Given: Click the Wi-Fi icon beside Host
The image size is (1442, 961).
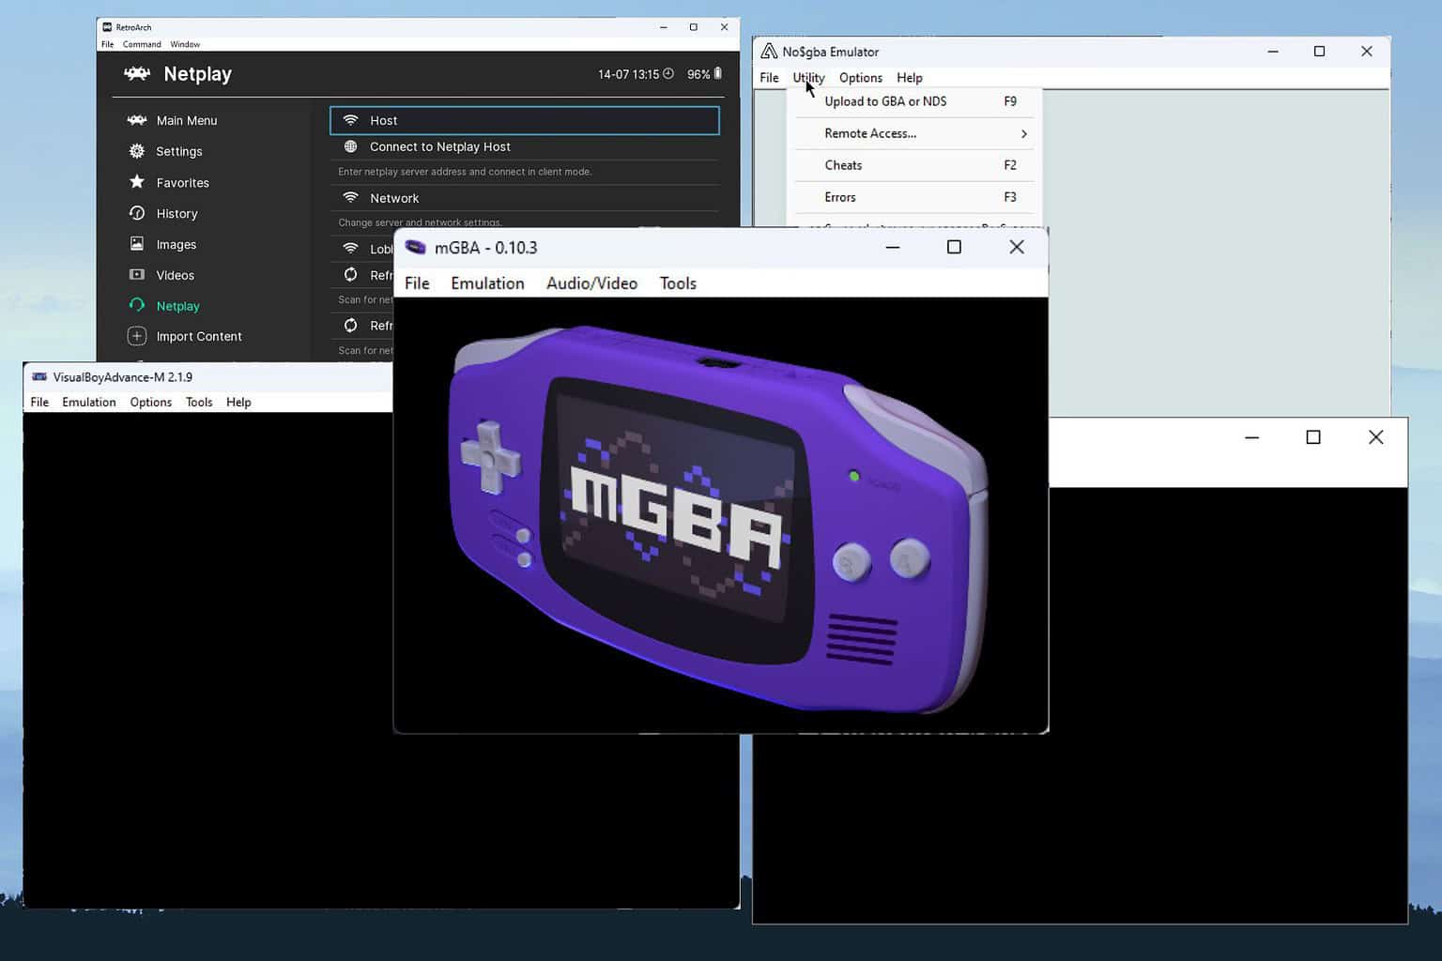Looking at the screenshot, I should pyautogui.click(x=350, y=120).
